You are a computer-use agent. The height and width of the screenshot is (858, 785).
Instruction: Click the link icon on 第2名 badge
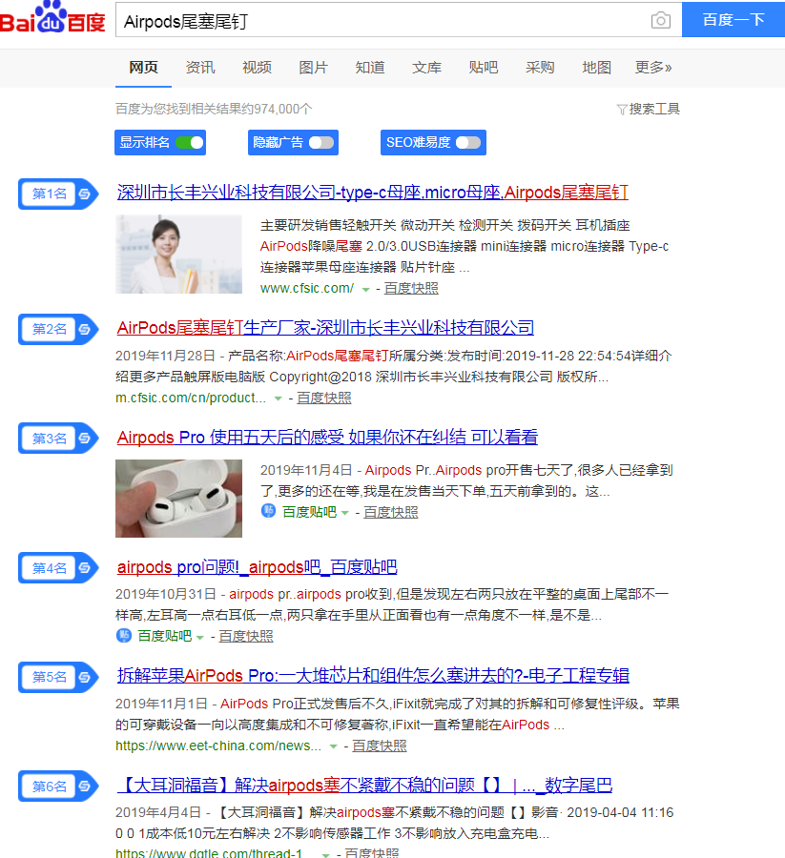pos(84,330)
